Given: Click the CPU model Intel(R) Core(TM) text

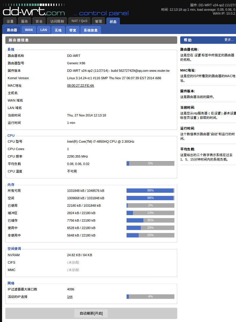Looking at the screenshot, I should click(x=101, y=142).
